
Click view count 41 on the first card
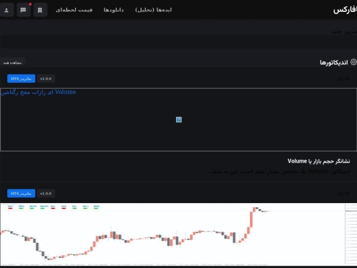343,79
